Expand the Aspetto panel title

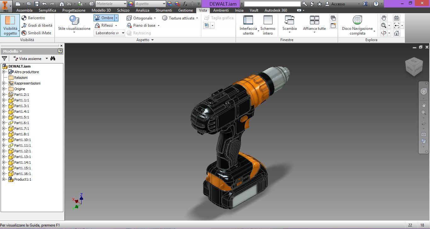pyautogui.click(x=145, y=40)
